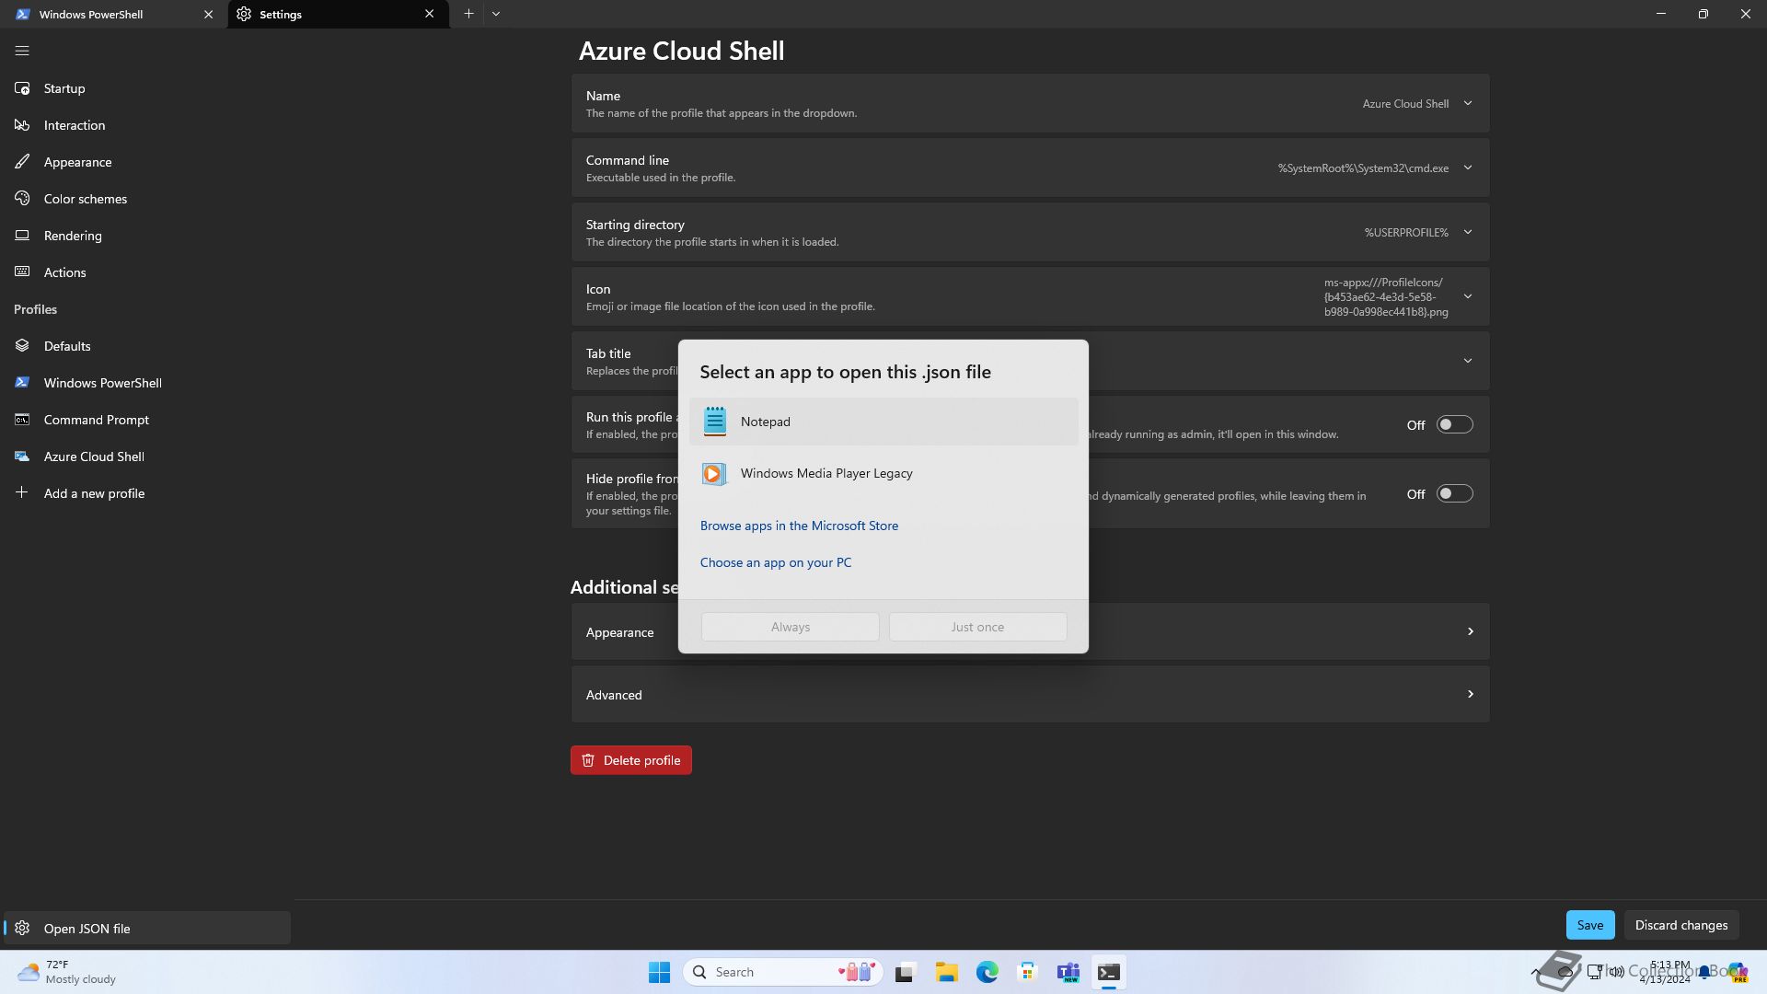Image resolution: width=1767 pixels, height=994 pixels.
Task: Click the plus icon beside Add a new profile
Action: [22, 493]
